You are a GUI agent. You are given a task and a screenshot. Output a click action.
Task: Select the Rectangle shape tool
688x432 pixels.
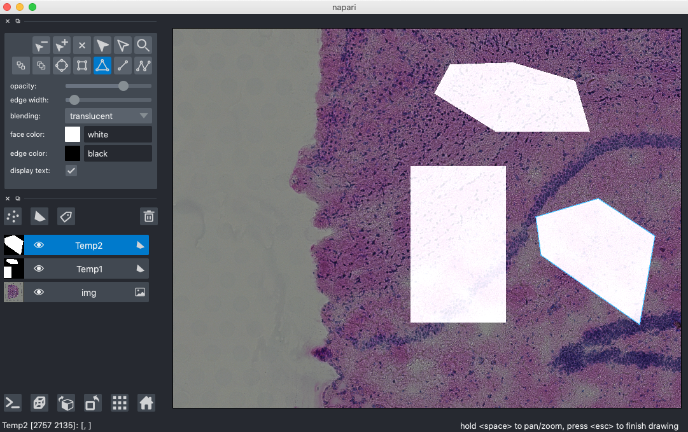[x=82, y=66]
